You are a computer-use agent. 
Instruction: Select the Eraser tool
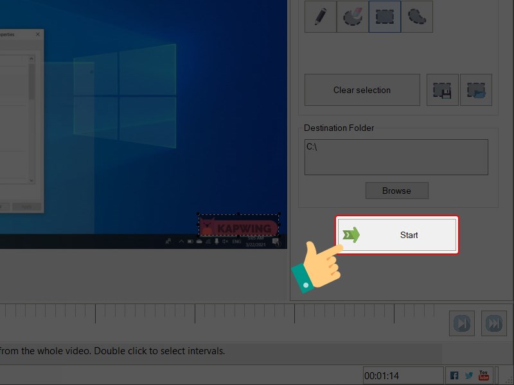click(352, 16)
